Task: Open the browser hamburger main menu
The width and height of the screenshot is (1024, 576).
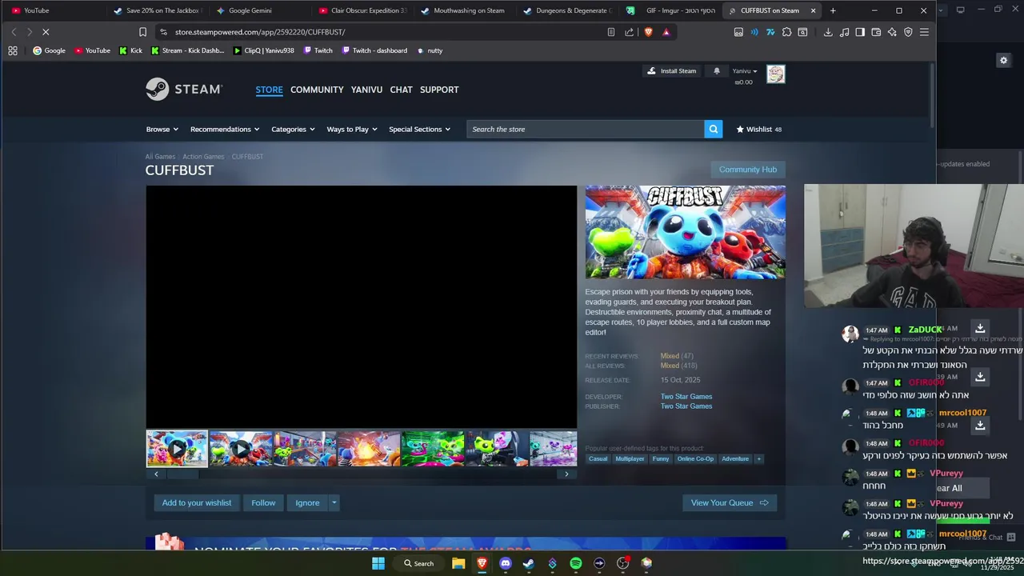Action: [924, 32]
